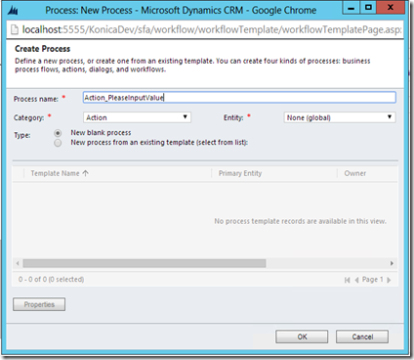The image size is (414, 360).
Task: Click the '0 - 0 of 0 (0 selected)' status text
Action: pos(51,280)
